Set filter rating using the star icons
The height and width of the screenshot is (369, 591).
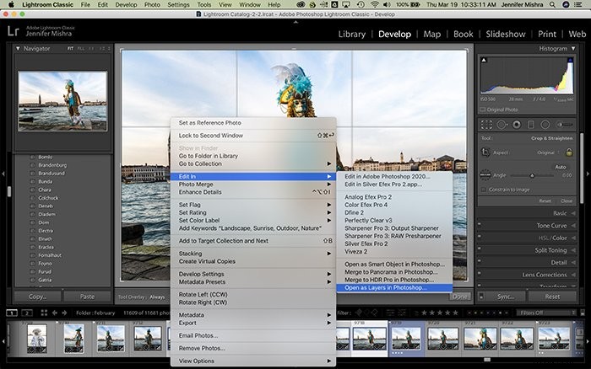pos(440,313)
